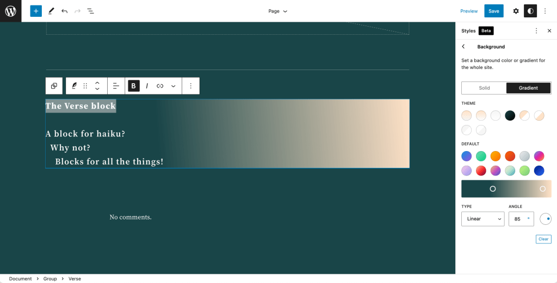This screenshot has height=283, width=557.
Task: Pick the orange default gradient swatch
Action: pos(495,156)
